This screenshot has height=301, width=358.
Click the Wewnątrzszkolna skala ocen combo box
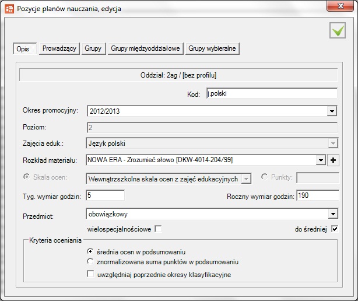169,179
